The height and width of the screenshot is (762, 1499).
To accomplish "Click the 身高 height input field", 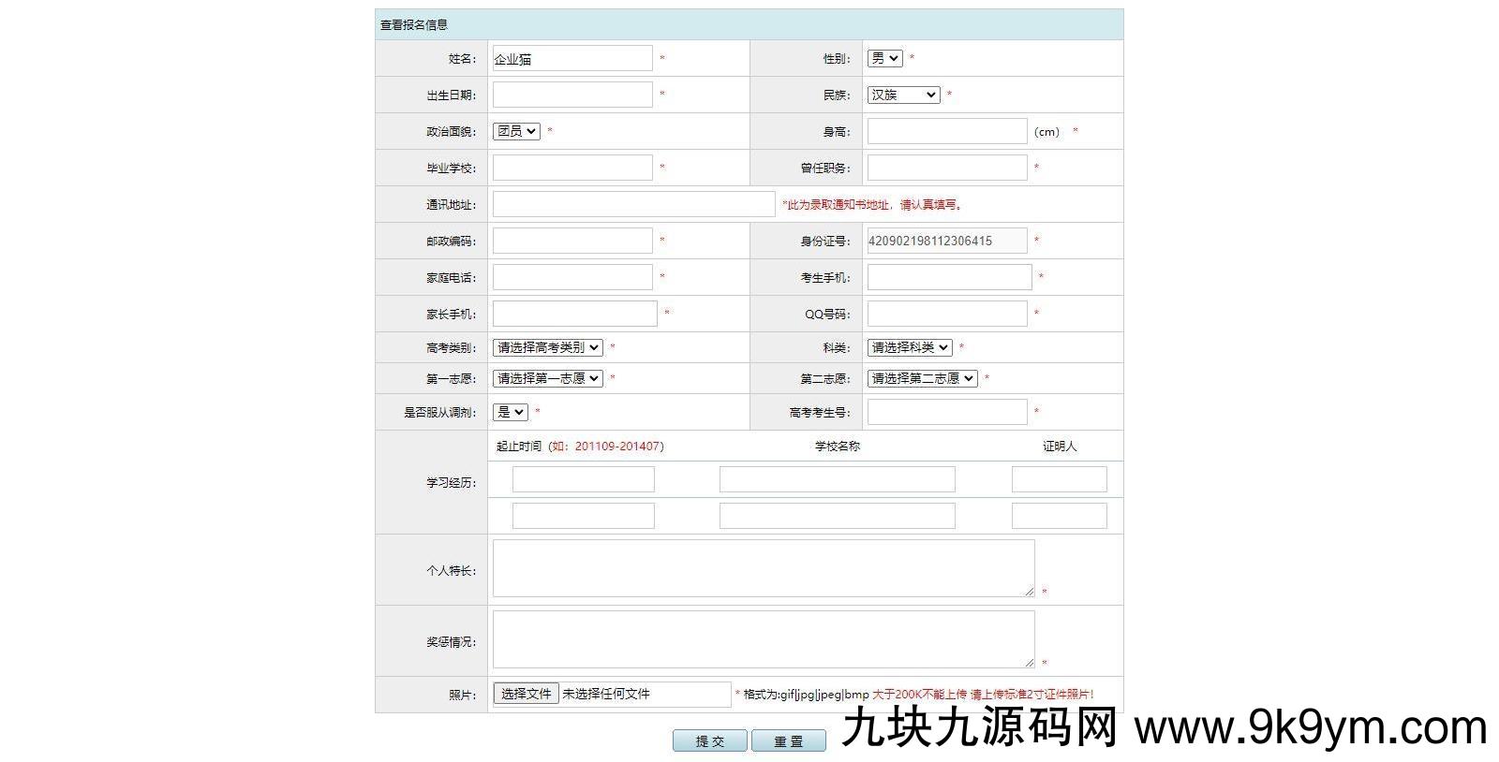I will click(946, 131).
